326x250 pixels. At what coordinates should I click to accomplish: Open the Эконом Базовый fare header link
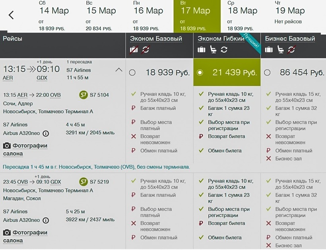coord(156,39)
